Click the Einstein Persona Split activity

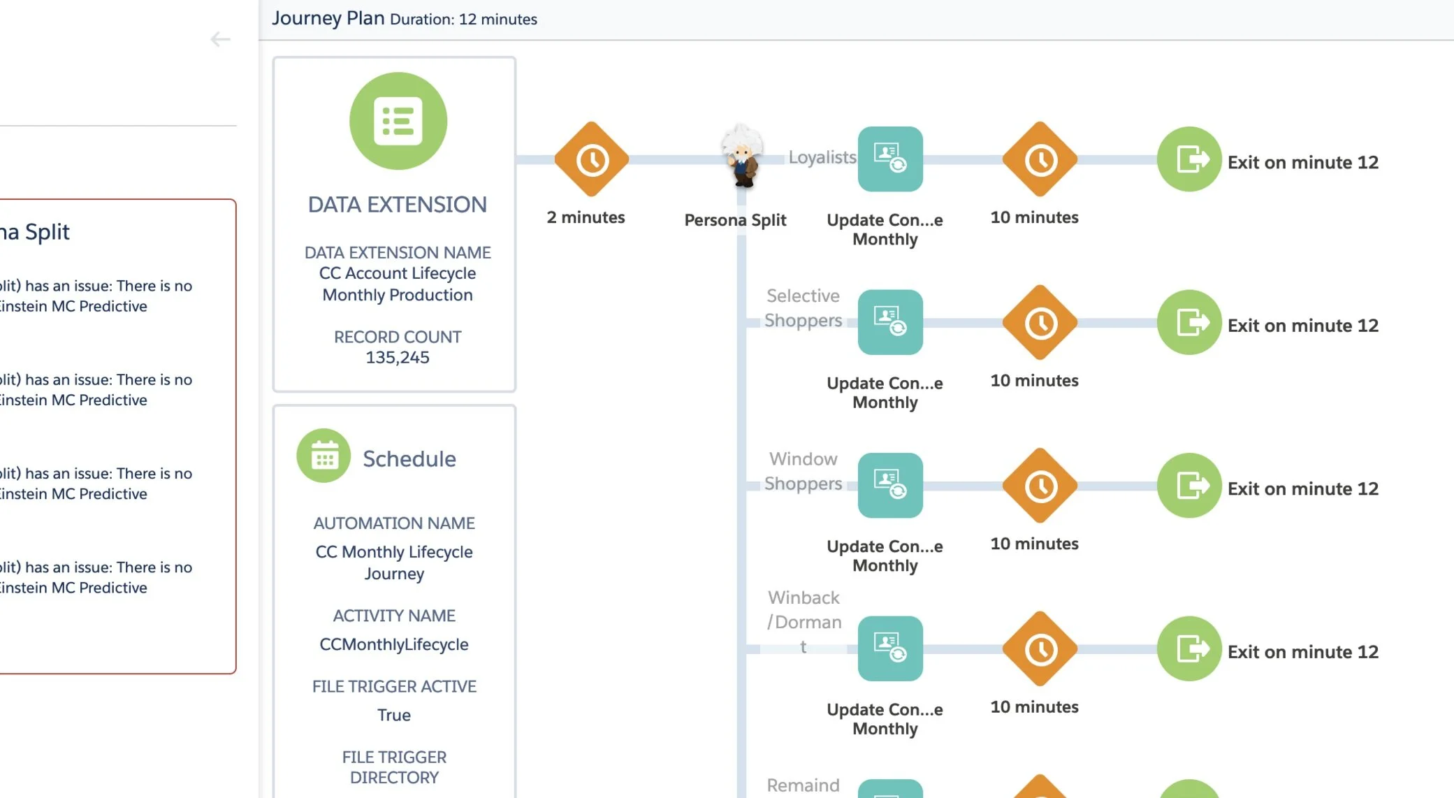tap(741, 157)
